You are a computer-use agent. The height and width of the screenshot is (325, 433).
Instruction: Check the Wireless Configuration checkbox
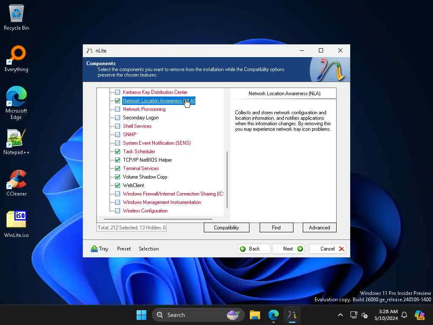pos(118,211)
